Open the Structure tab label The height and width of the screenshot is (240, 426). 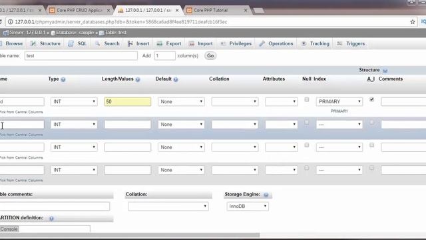tap(50, 43)
